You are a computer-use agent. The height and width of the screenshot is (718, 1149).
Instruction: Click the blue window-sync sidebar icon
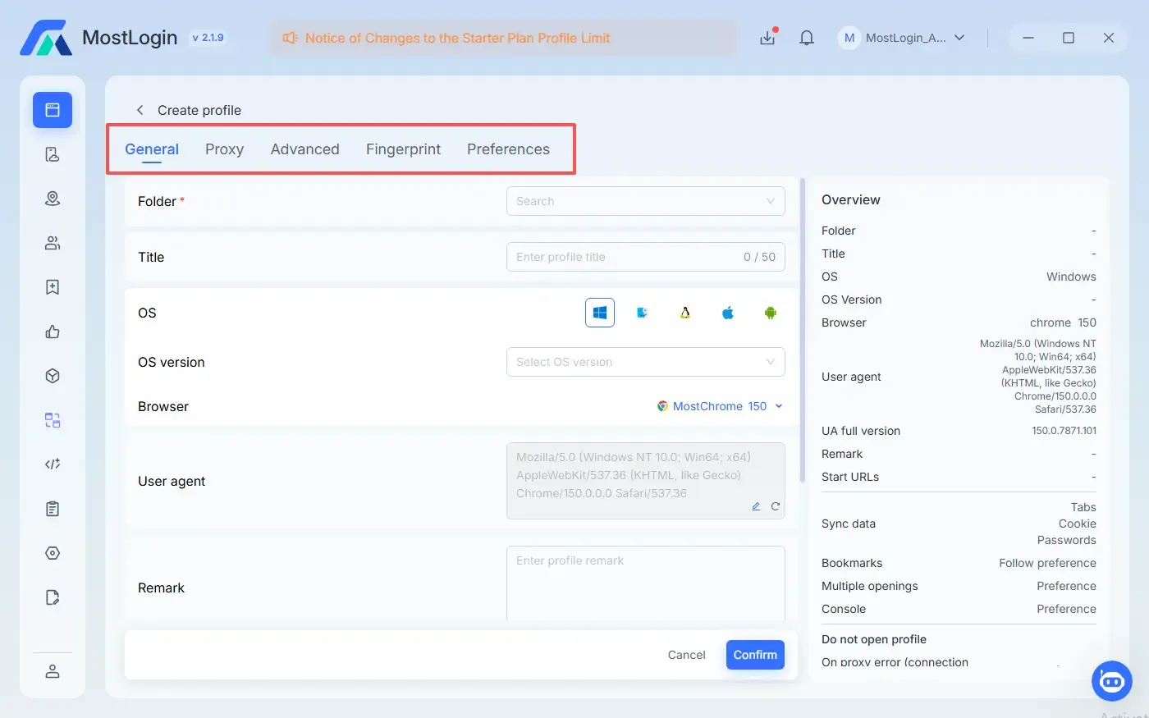[x=53, y=420]
